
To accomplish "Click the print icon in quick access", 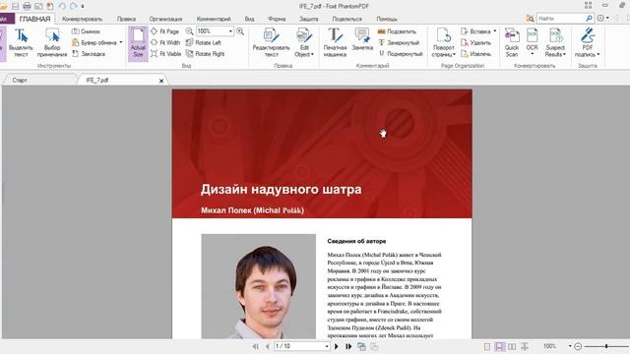I will click(x=27, y=6).
